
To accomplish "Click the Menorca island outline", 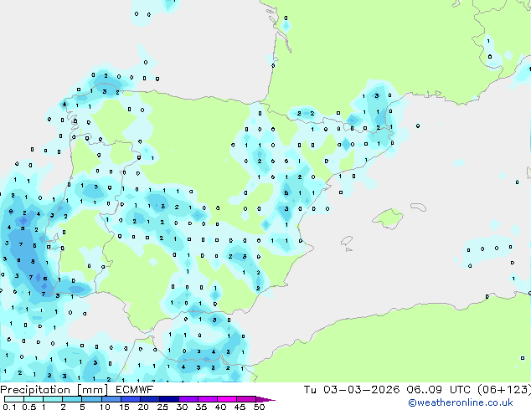I will point(418,207).
